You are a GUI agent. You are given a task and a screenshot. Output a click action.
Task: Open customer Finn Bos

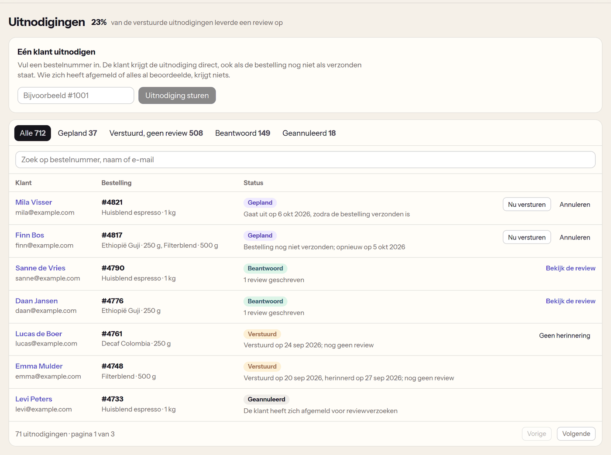click(x=30, y=235)
